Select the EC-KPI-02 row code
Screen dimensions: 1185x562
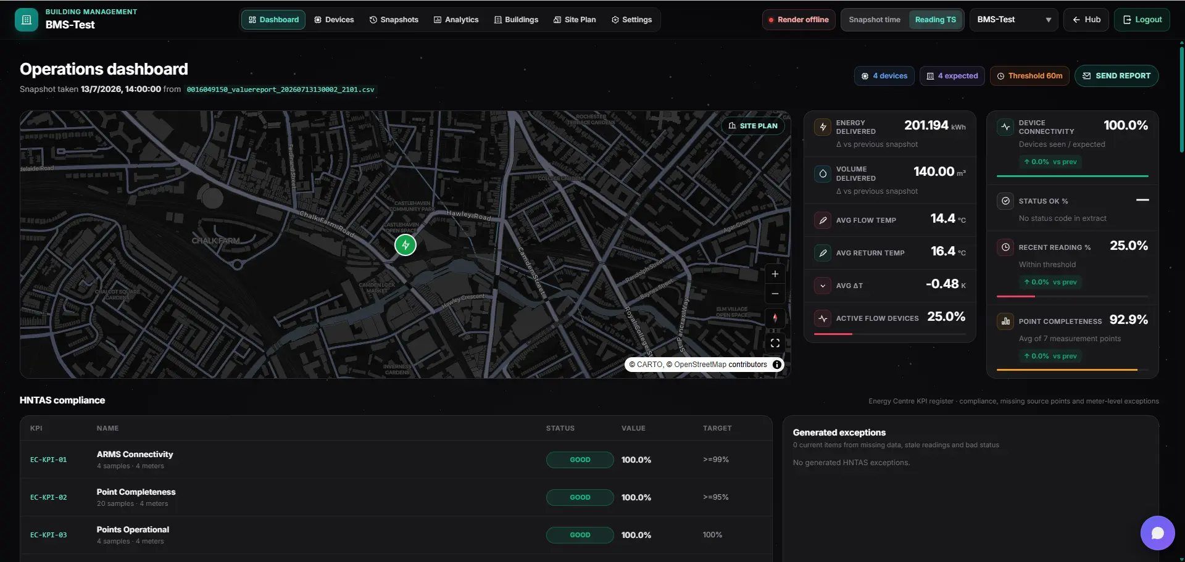pos(49,498)
